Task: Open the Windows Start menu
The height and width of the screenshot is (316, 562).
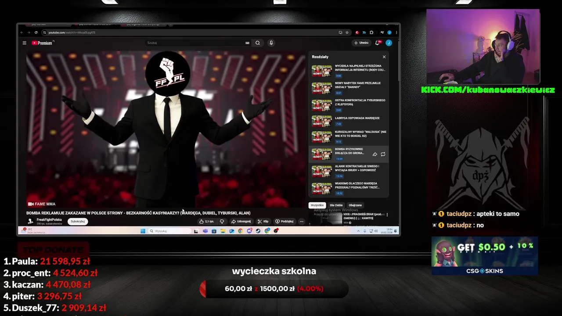Action: (143, 231)
